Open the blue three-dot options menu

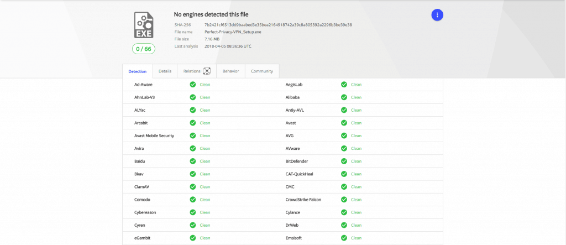coord(437,15)
